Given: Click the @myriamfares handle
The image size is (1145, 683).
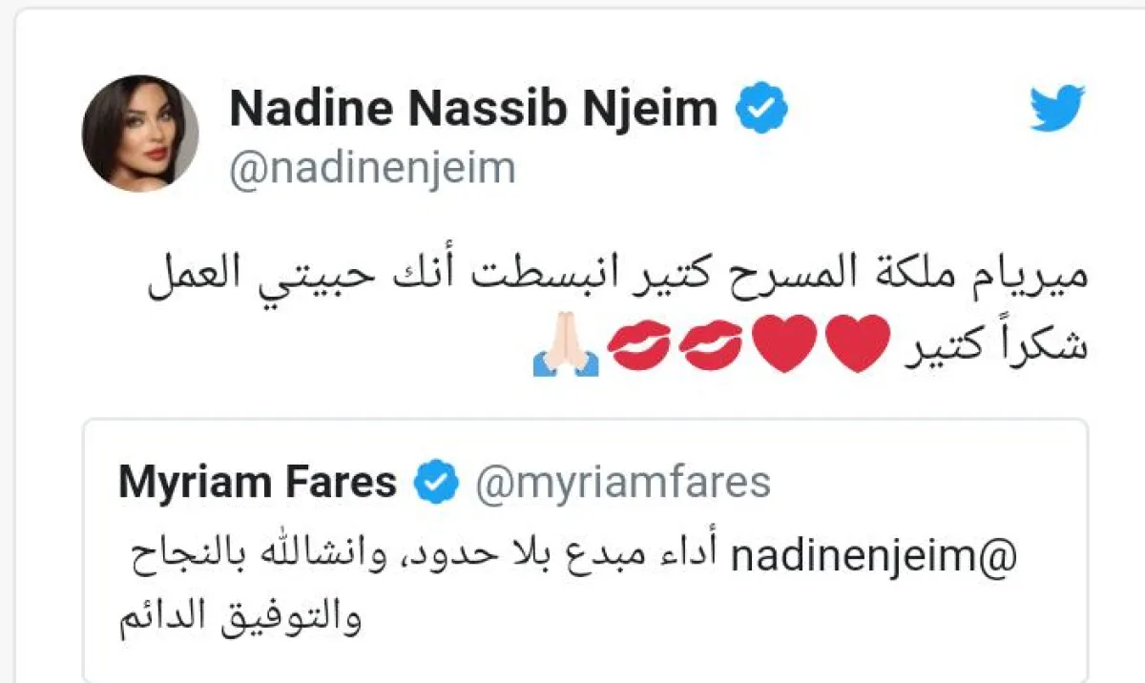Looking at the screenshot, I should [622, 483].
